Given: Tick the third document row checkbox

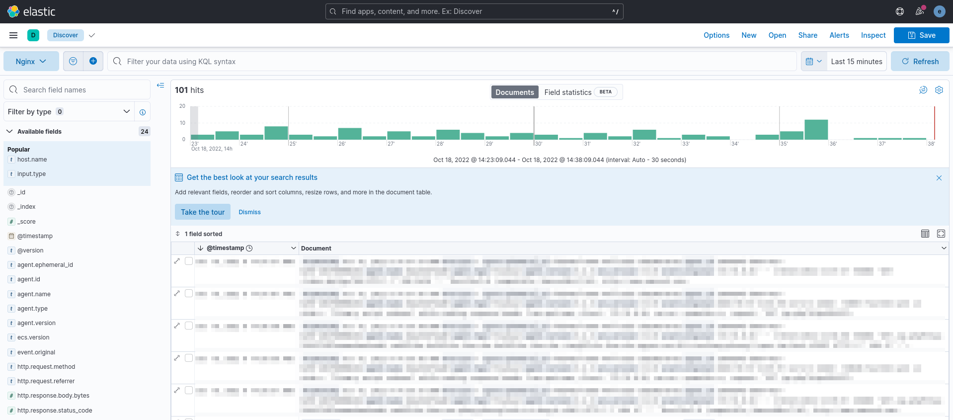Looking at the screenshot, I should coord(189,326).
